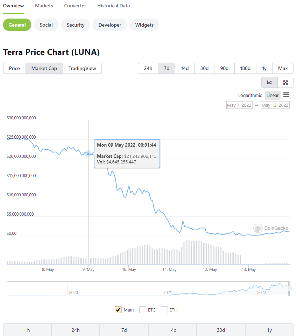Show the Social section
This screenshot has height=336, width=297.
click(x=46, y=25)
